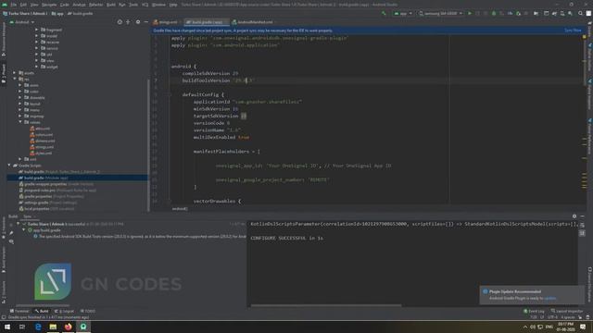Screen dimensions: 593x333
Task: Open the File menu
Action: point(14,5)
